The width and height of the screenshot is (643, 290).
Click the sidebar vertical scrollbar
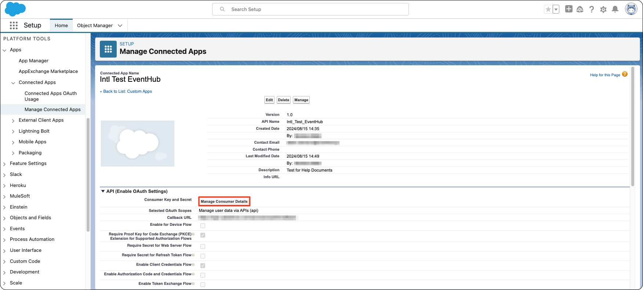tap(88, 175)
